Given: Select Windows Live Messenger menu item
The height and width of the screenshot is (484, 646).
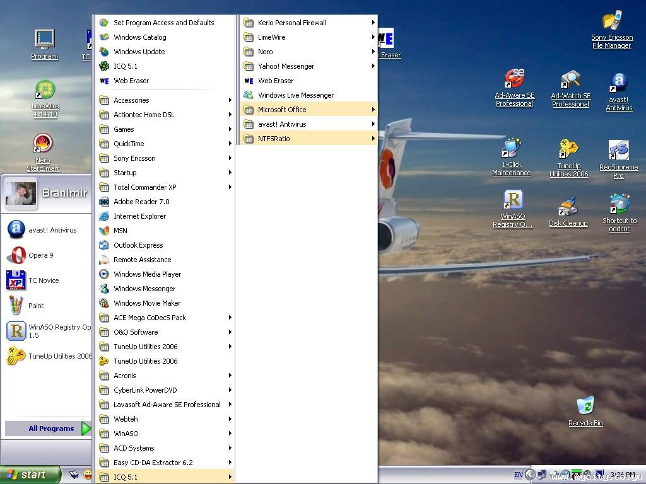Looking at the screenshot, I should [295, 95].
